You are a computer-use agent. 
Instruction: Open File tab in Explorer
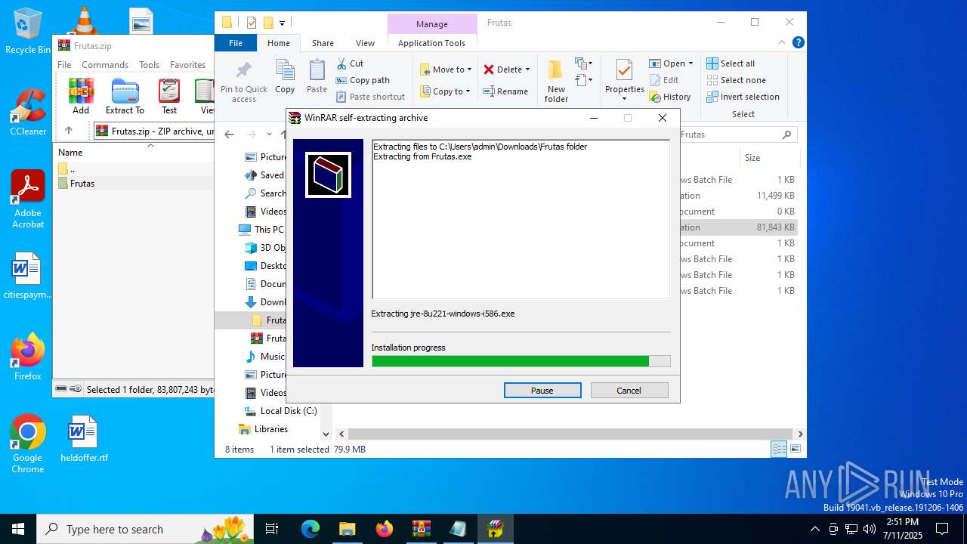coord(236,43)
